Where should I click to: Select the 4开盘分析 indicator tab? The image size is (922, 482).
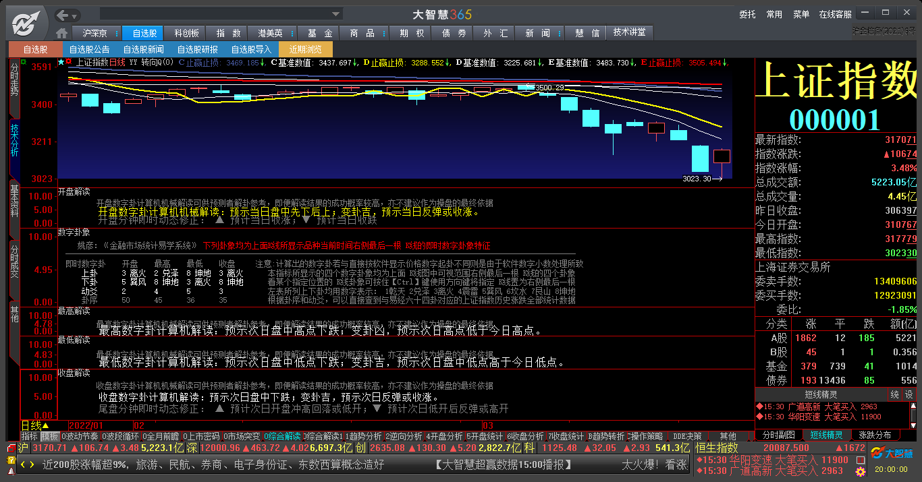pos(444,436)
